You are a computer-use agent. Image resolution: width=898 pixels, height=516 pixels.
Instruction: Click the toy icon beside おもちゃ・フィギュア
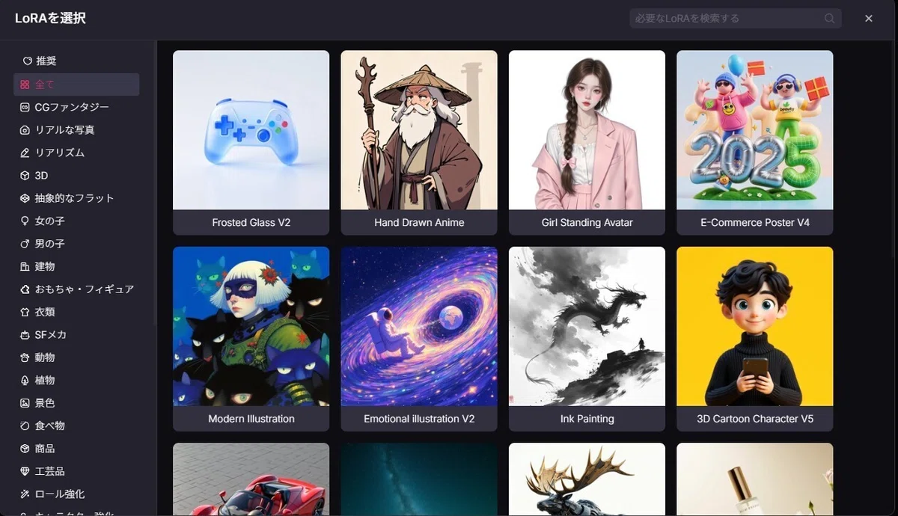click(x=25, y=289)
